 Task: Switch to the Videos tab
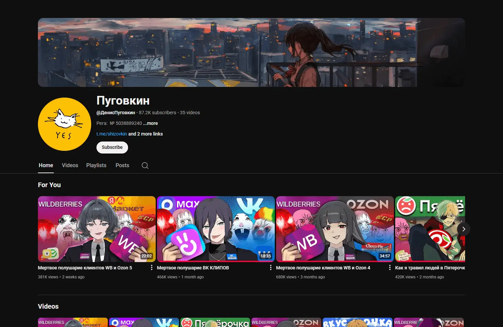coord(70,165)
